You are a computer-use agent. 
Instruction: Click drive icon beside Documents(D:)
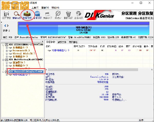(10, 51)
